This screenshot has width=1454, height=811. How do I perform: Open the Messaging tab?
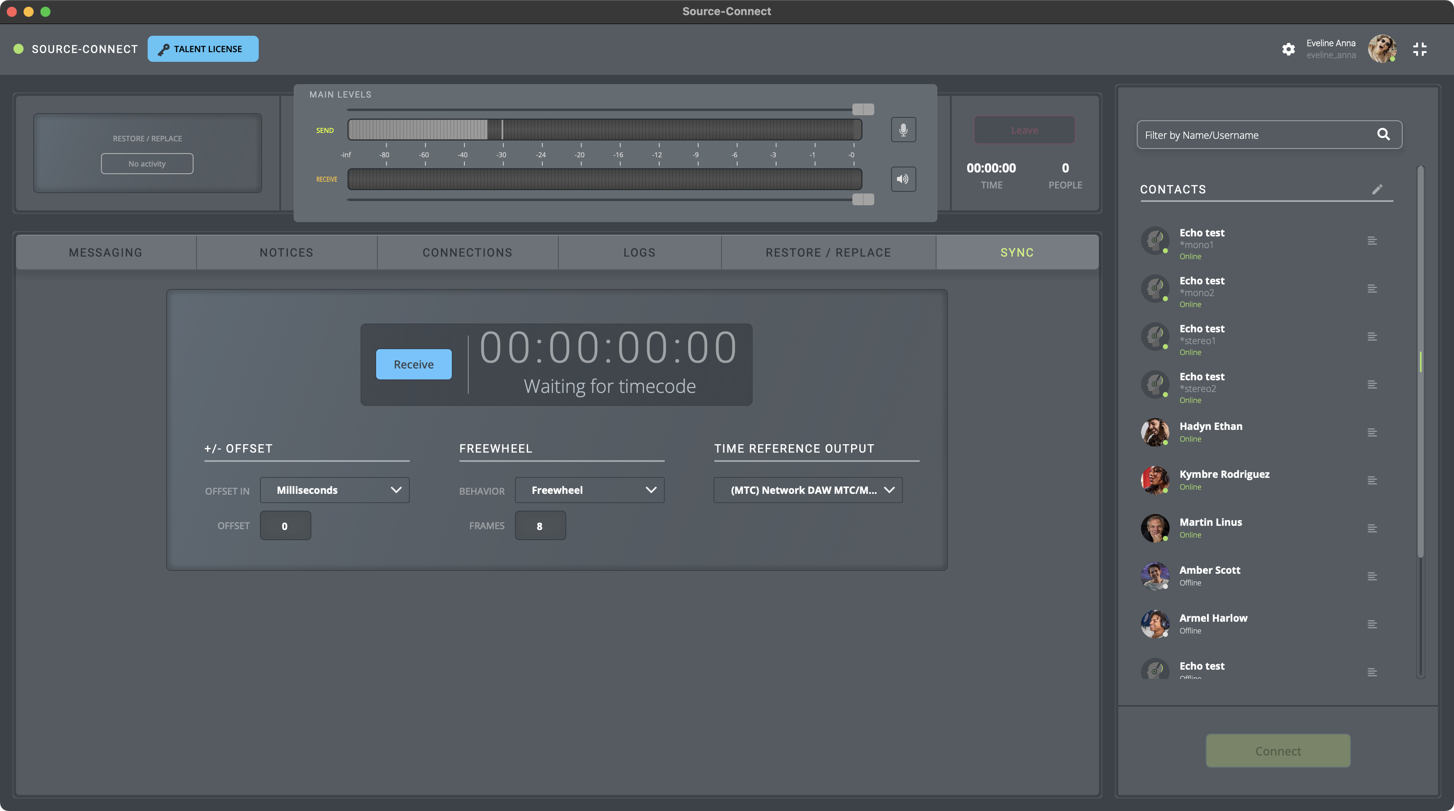(106, 252)
